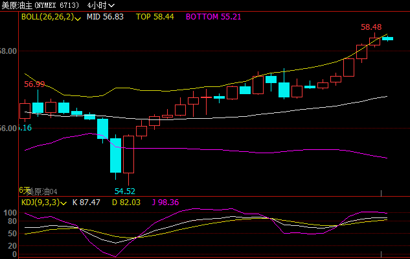The image size is (410, 259).
Task: Click the 美原油04 label in the chart
Action: click(42, 192)
